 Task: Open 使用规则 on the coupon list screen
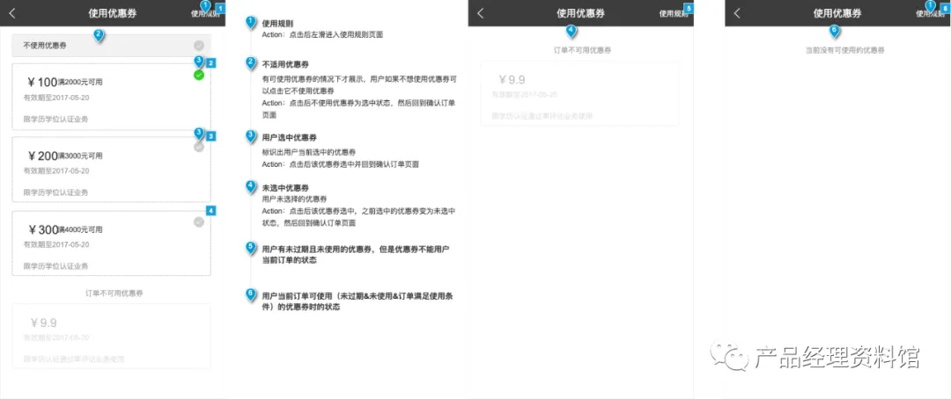(x=205, y=13)
